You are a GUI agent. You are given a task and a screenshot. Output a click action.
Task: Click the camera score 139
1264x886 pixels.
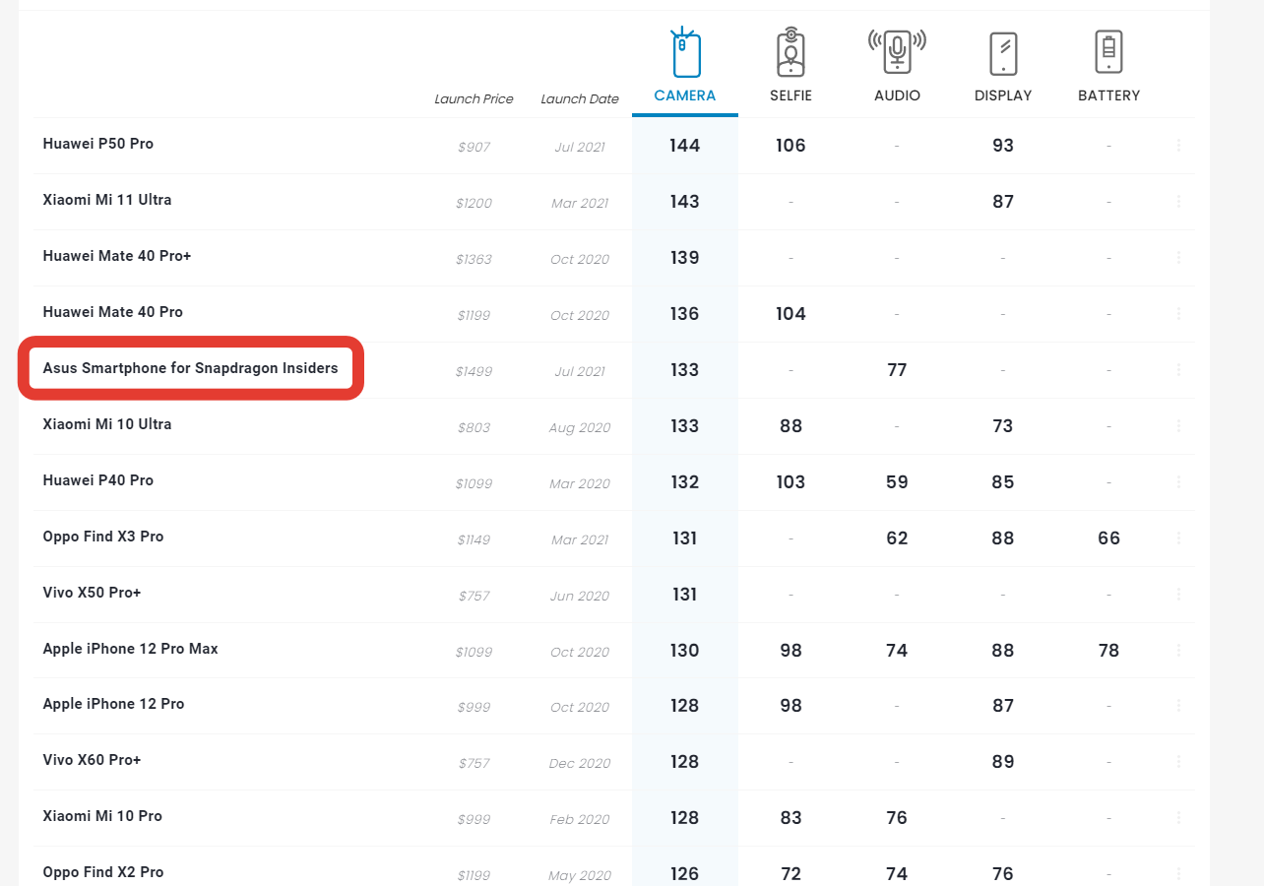coord(684,258)
